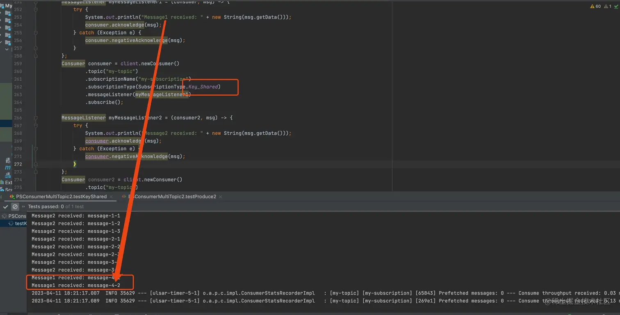Collapse the expanded folder chevron in the project tree
Image resolution: width=620 pixels, height=315 pixels.
[7, 49]
